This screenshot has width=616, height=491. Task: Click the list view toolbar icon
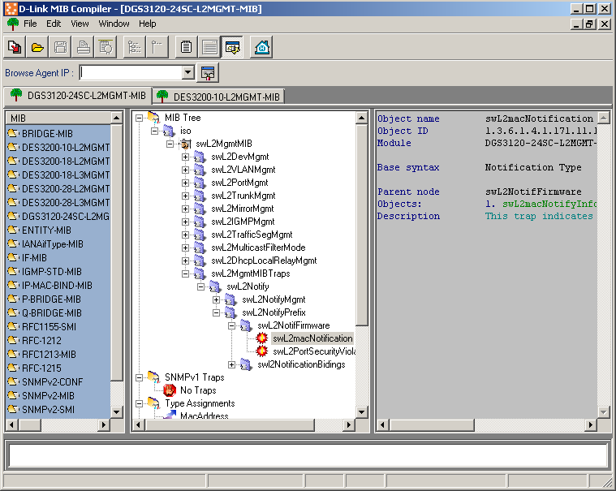[209, 48]
